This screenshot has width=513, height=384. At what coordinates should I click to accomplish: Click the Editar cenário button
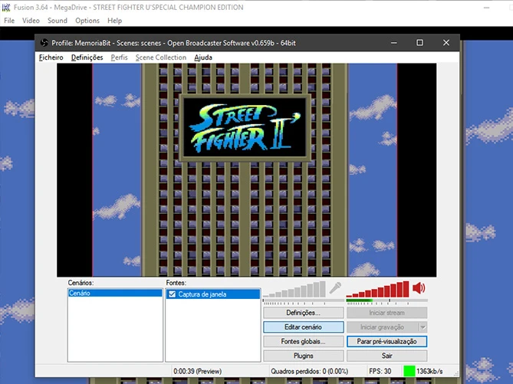(304, 327)
